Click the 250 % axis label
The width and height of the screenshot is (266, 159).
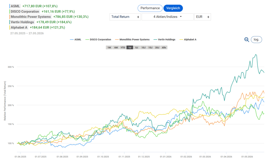click(x=11, y=86)
